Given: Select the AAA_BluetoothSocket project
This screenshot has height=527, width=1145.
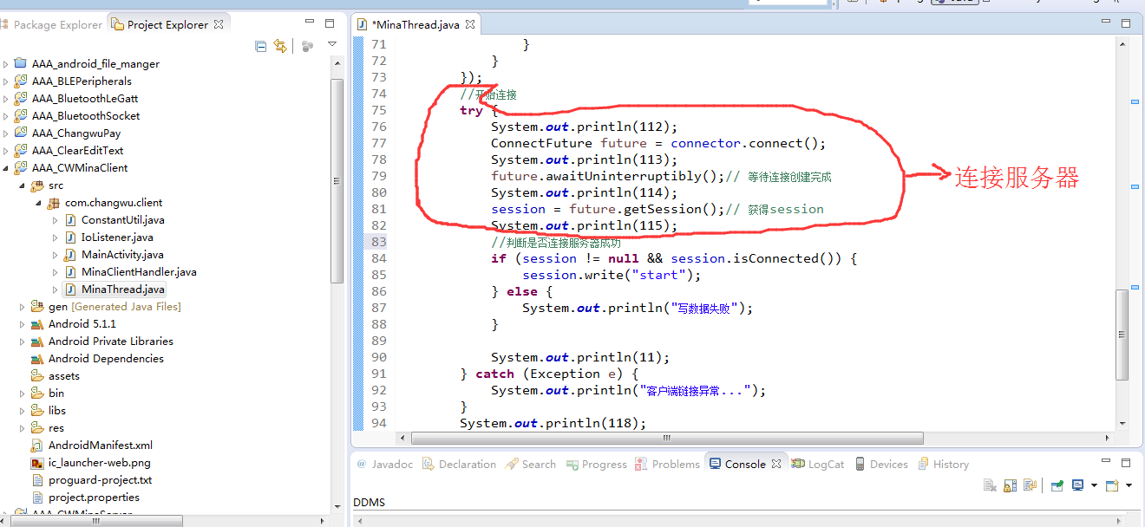Looking at the screenshot, I should coord(85,116).
